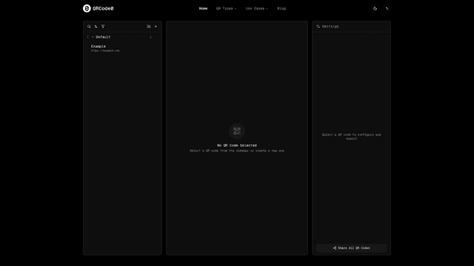Click the Settings panel title
The width and height of the screenshot is (474, 266).
pyautogui.click(x=330, y=27)
